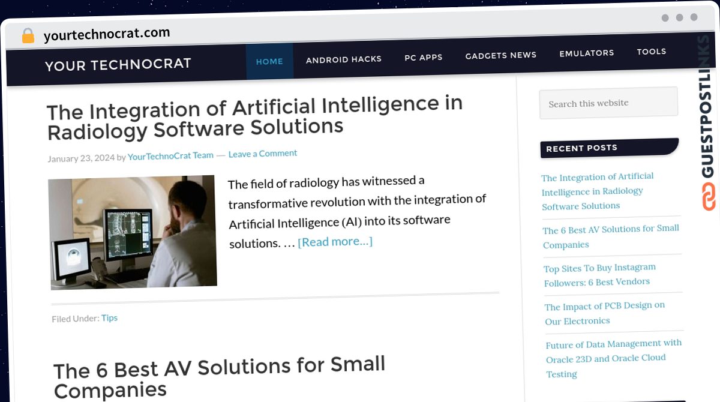
Task: Select the Emulators menu item
Action: click(x=587, y=53)
